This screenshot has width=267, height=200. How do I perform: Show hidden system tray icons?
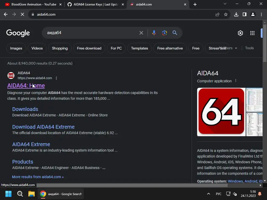[x=208, y=194]
